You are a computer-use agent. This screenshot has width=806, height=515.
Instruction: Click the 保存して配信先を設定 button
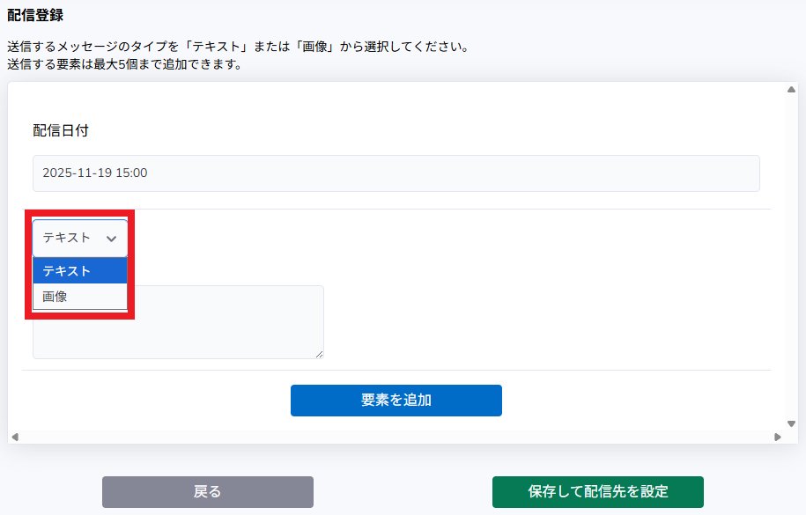[598, 492]
